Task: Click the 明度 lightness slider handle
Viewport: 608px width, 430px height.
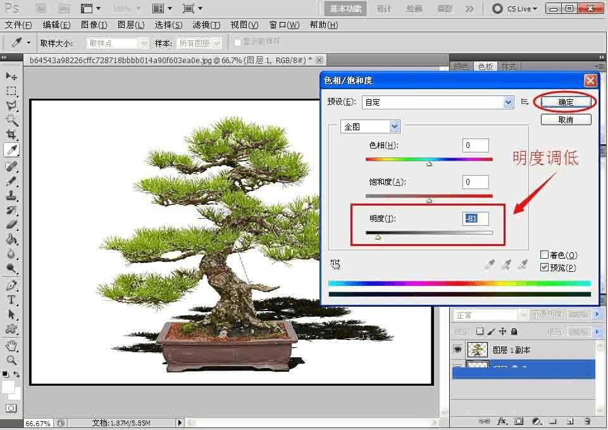Action: [378, 237]
